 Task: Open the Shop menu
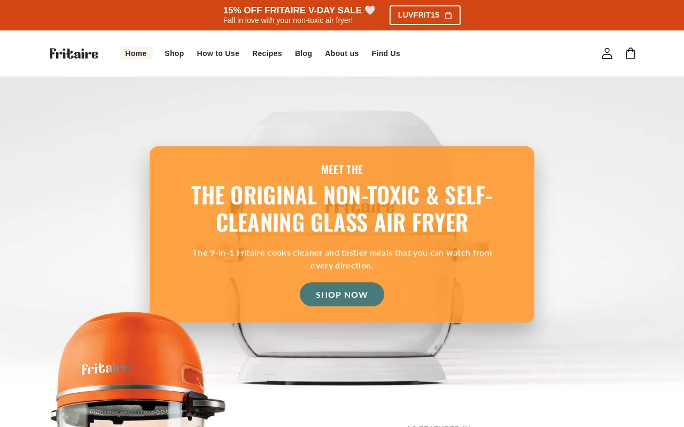click(x=174, y=53)
